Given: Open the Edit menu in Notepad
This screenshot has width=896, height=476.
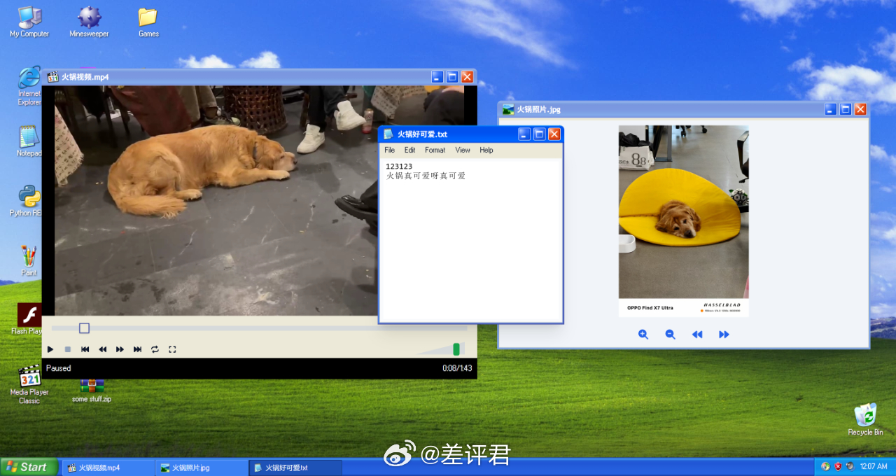Looking at the screenshot, I should coord(409,150).
